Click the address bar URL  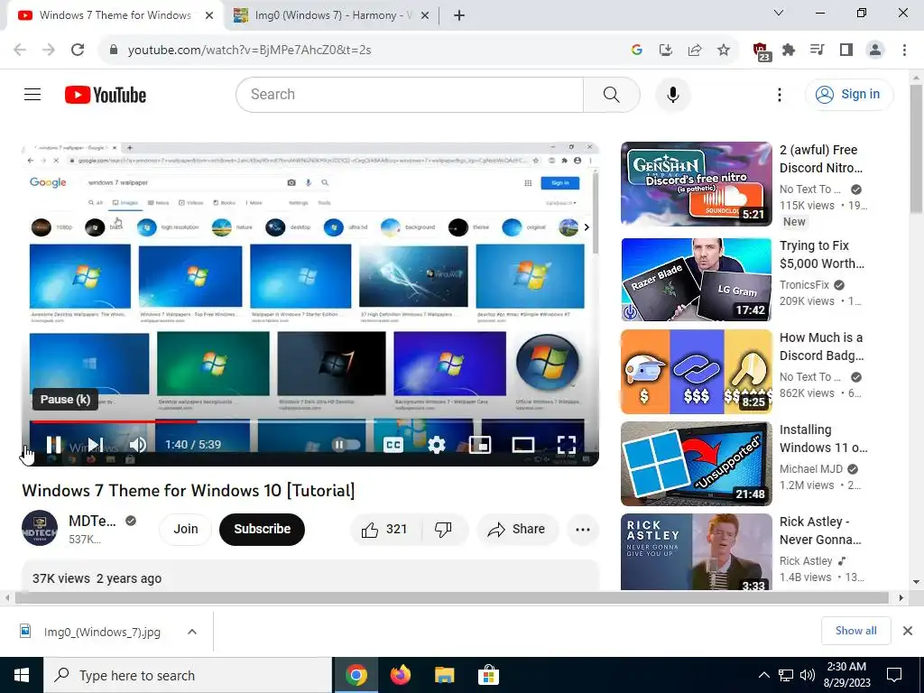(x=249, y=51)
